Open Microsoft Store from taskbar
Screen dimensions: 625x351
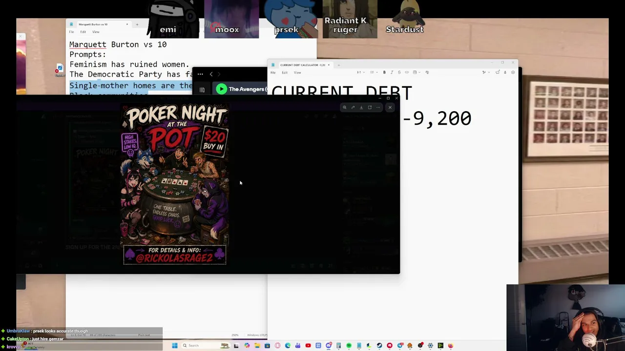[267, 346]
